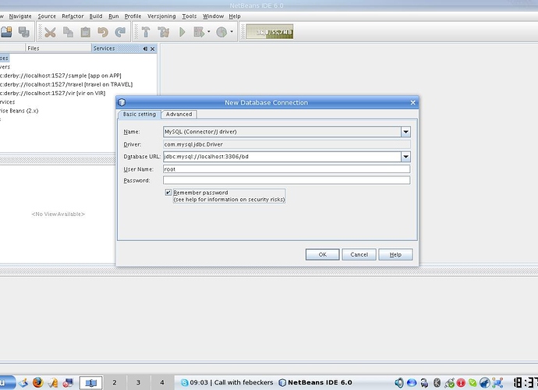The height and width of the screenshot is (390, 538).
Task: Click the Profile Main Project icon
Action: [x=221, y=32]
